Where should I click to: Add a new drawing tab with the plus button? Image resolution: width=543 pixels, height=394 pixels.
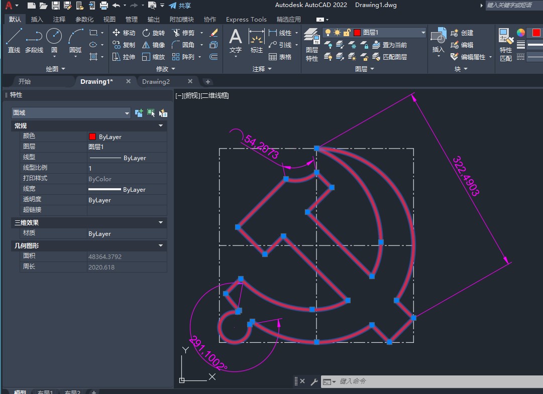pos(208,82)
